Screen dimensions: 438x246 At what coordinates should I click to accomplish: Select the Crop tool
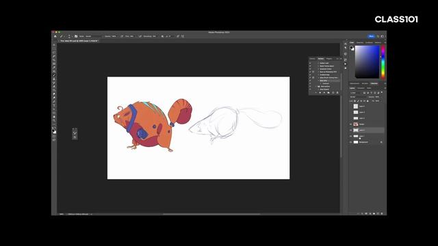tap(54, 59)
